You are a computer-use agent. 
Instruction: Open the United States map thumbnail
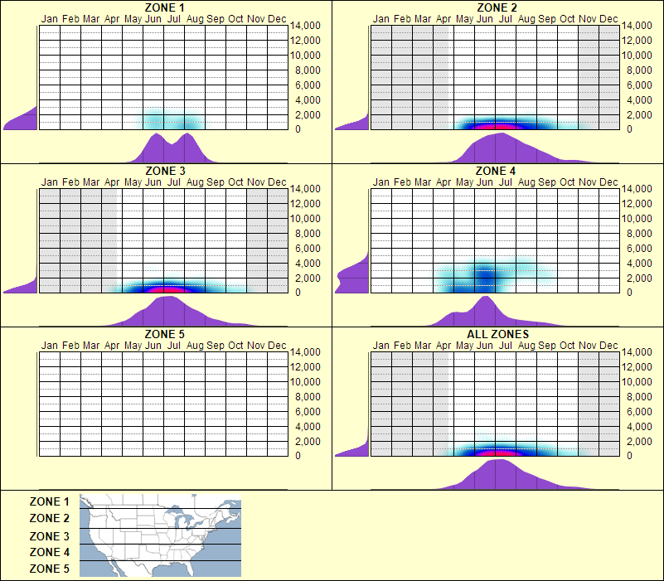click(158, 535)
